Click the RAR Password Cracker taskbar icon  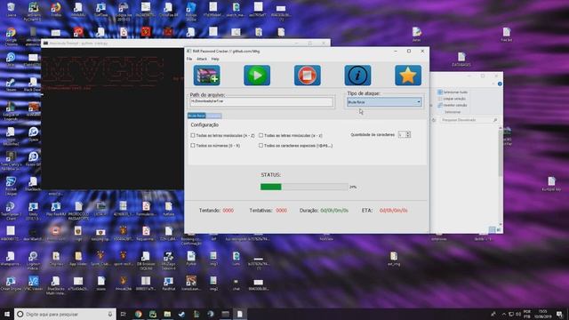tap(240, 314)
